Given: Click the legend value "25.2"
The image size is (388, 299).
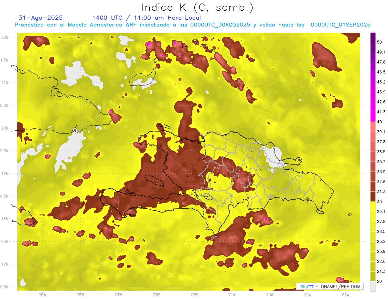Looking at the screenshot, I should (381, 242).
